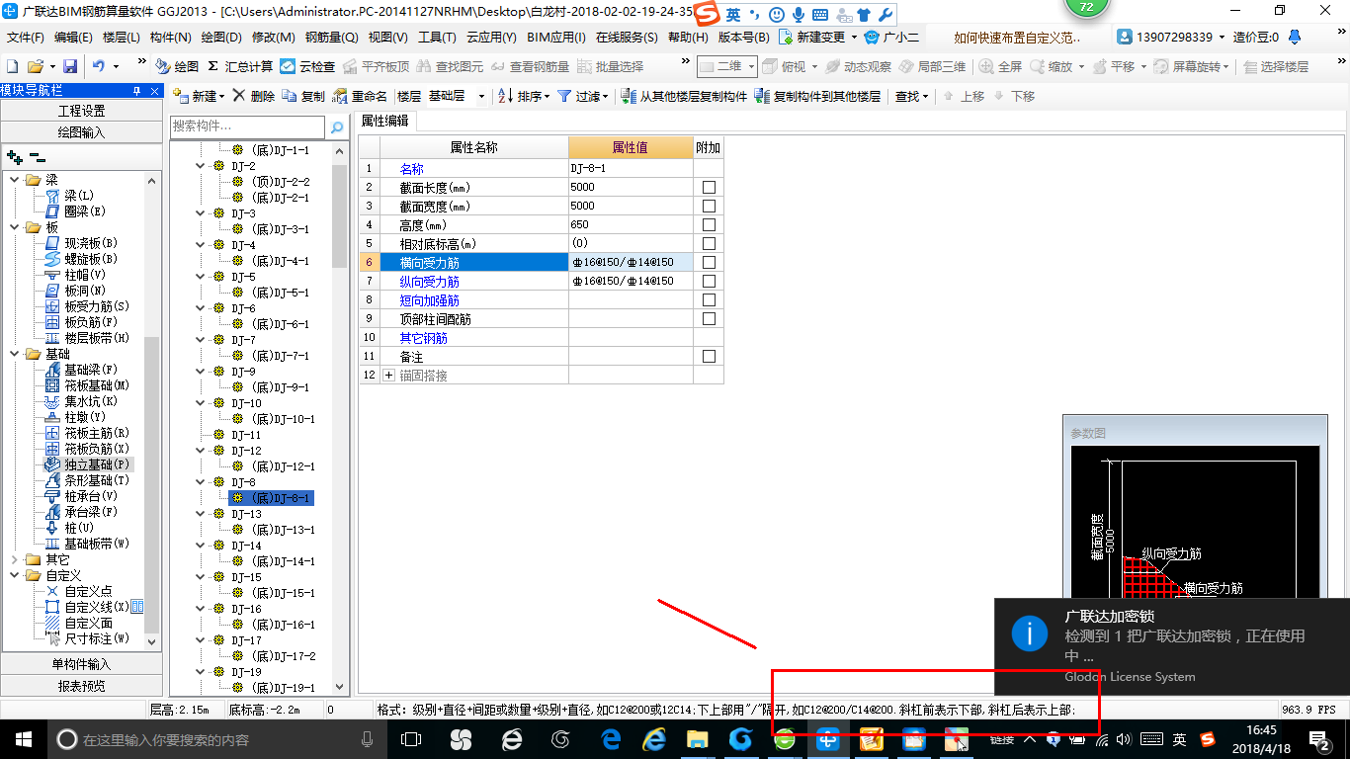Open 报表预览 module section
This screenshot has height=759, width=1350.
click(81, 686)
